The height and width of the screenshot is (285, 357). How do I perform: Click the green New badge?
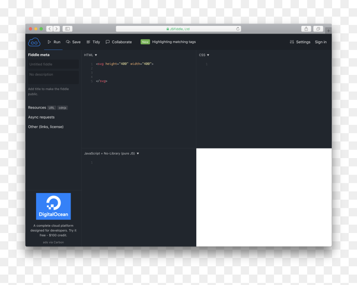(x=145, y=42)
